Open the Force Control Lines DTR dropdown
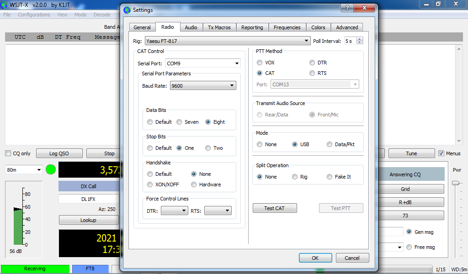 click(174, 211)
